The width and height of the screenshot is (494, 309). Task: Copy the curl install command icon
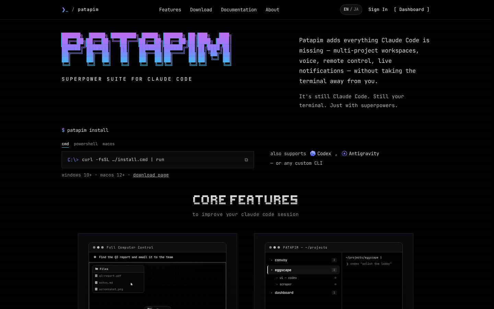coord(246,160)
